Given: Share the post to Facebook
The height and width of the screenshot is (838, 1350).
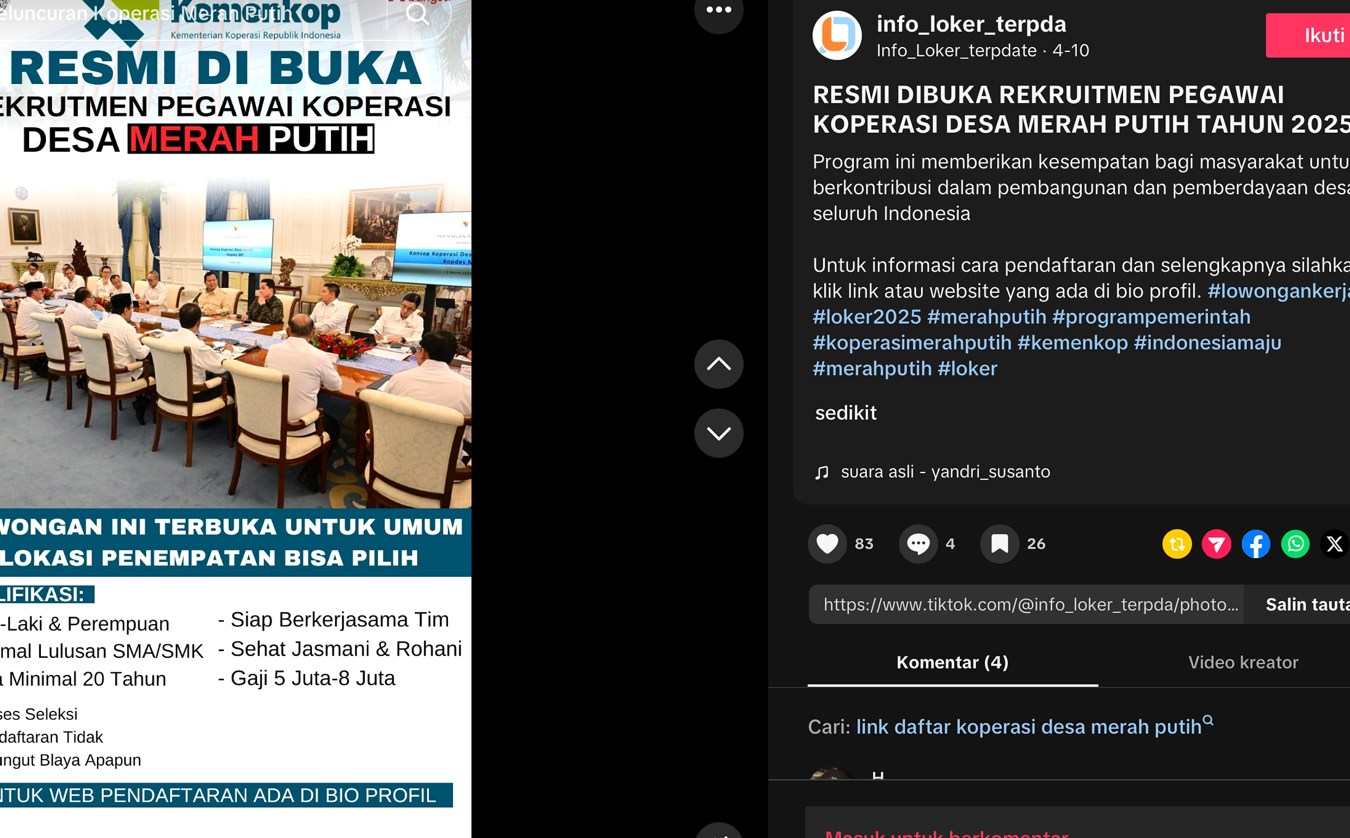Looking at the screenshot, I should (x=1256, y=544).
